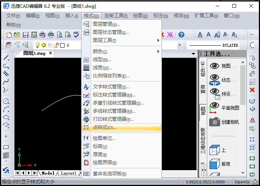Go to the first layout tab arrow

pyautogui.click(x=17, y=173)
